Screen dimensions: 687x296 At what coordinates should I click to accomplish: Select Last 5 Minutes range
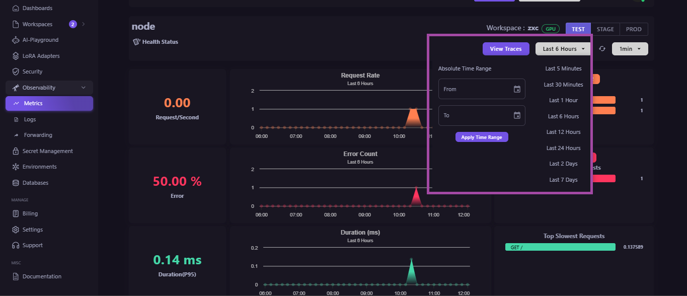pos(563,68)
